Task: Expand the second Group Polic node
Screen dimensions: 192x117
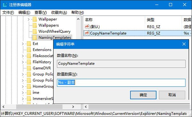Action: [23, 80]
